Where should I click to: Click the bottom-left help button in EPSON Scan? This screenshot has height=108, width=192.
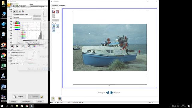coord(13,101)
